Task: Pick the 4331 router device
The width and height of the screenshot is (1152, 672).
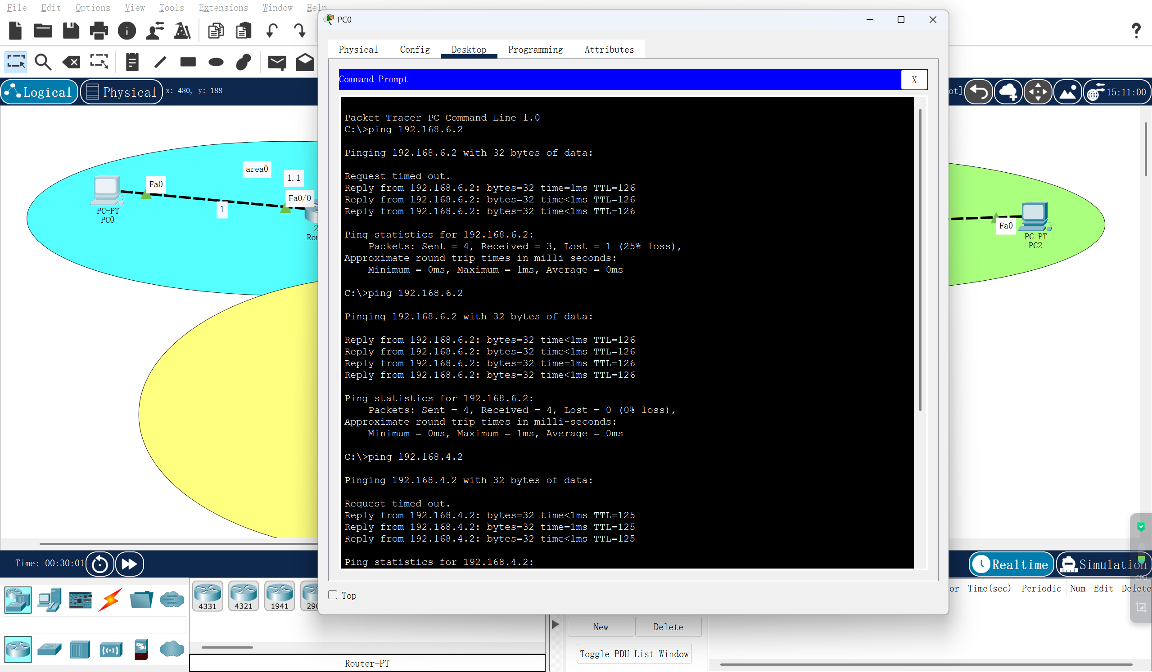Action: pyautogui.click(x=208, y=595)
